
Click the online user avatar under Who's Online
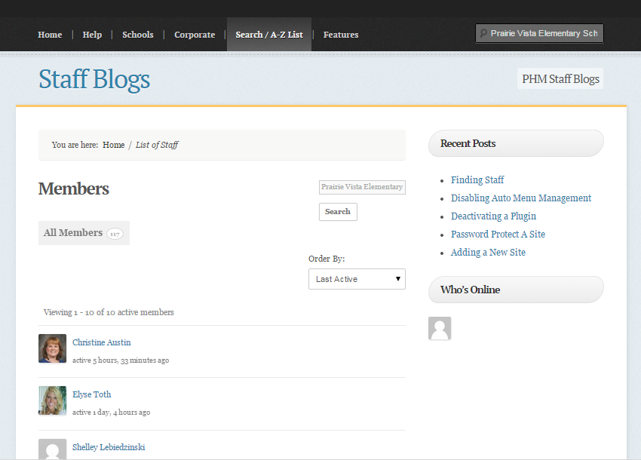tap(440, 328)
